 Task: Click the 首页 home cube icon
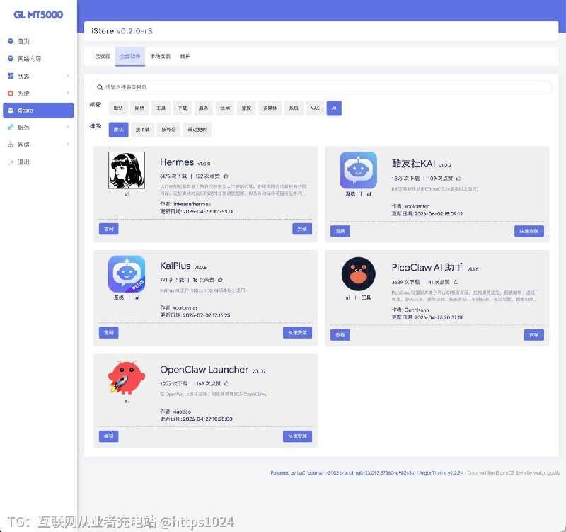[11, 41]
